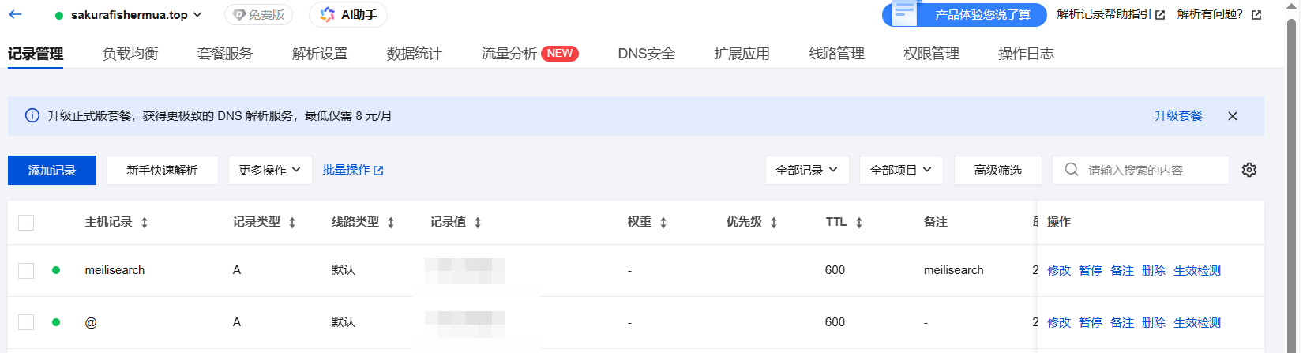Viewport: 1303px width, 353px height.
Task: Open the AI助手 assistant
Action: [348, 15]
